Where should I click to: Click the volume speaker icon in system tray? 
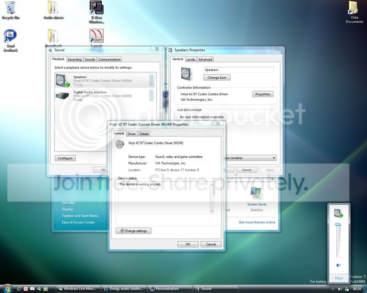[x=340, y=289]
